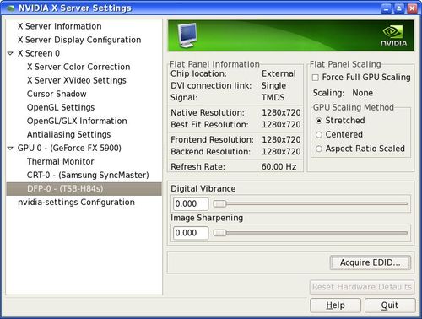Open X Server Display Configuration page
Viewport: 422px width, 319px height.
coord(79,40)
